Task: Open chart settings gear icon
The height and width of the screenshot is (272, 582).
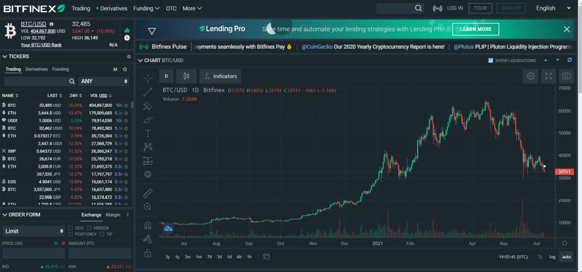Action: pos(531,76)
